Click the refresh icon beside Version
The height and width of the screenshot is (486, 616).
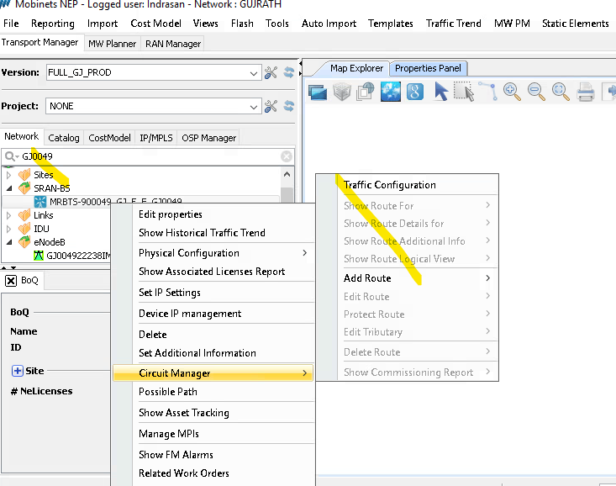289,73
